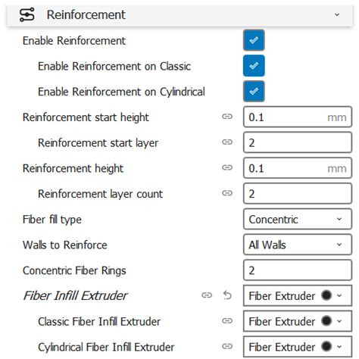
Task: Collapse the Reinforcement section with the chevron
Action: tap(337, 14)
